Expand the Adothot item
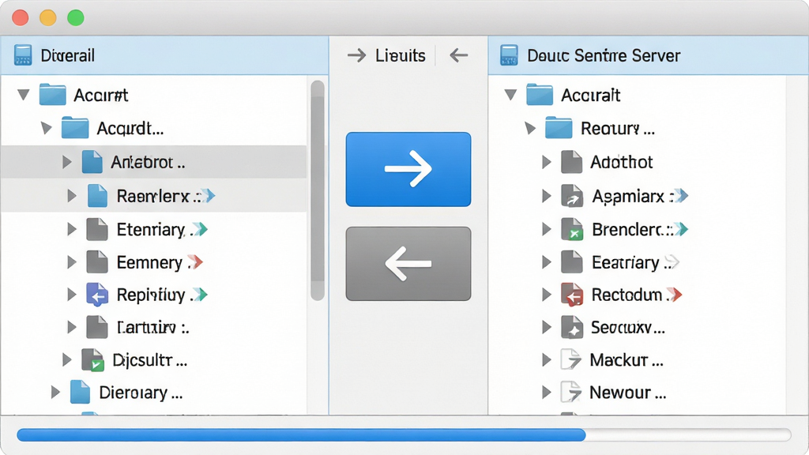This screenshot has height=455, width=809. pos(547,163)
